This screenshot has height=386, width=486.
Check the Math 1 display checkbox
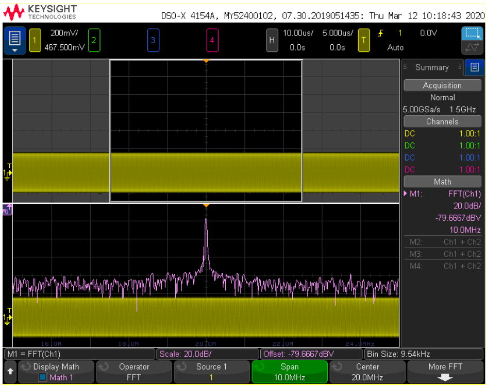pos(43,377)
